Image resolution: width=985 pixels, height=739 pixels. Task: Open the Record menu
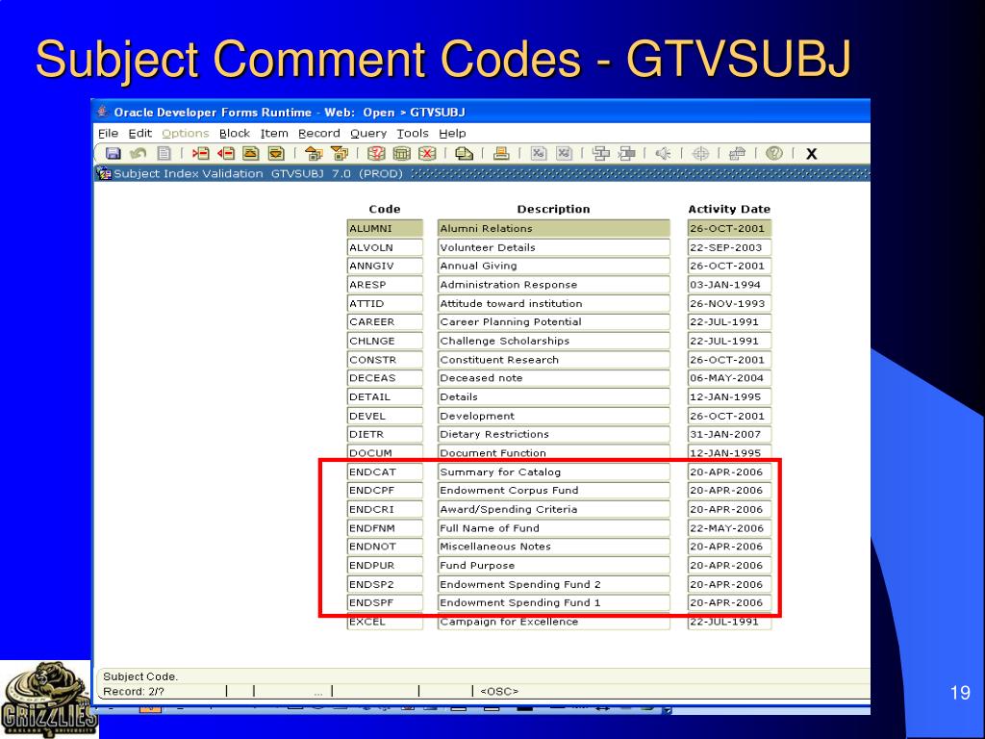click(319, 133)
